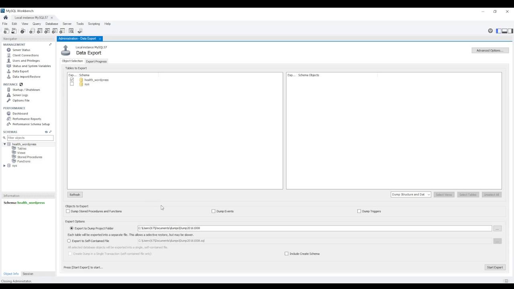Open Client Connections

pyautogui.click(x=25, y=55)
